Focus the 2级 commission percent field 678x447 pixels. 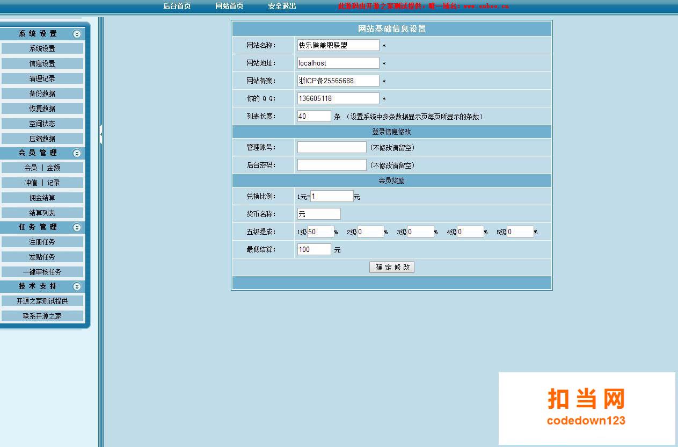[370, 232]
